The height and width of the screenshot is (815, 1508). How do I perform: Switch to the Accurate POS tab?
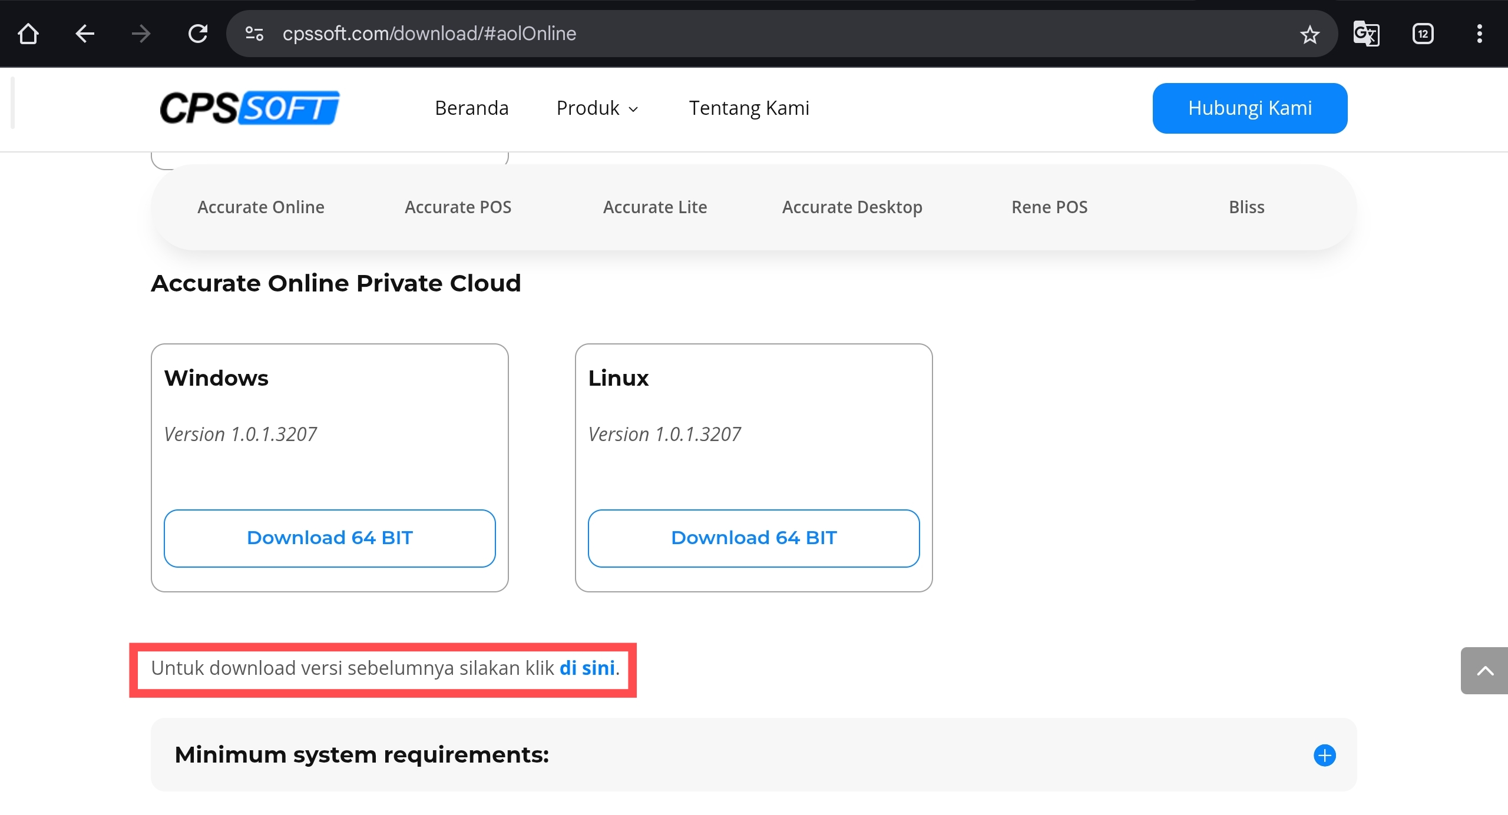458,207
